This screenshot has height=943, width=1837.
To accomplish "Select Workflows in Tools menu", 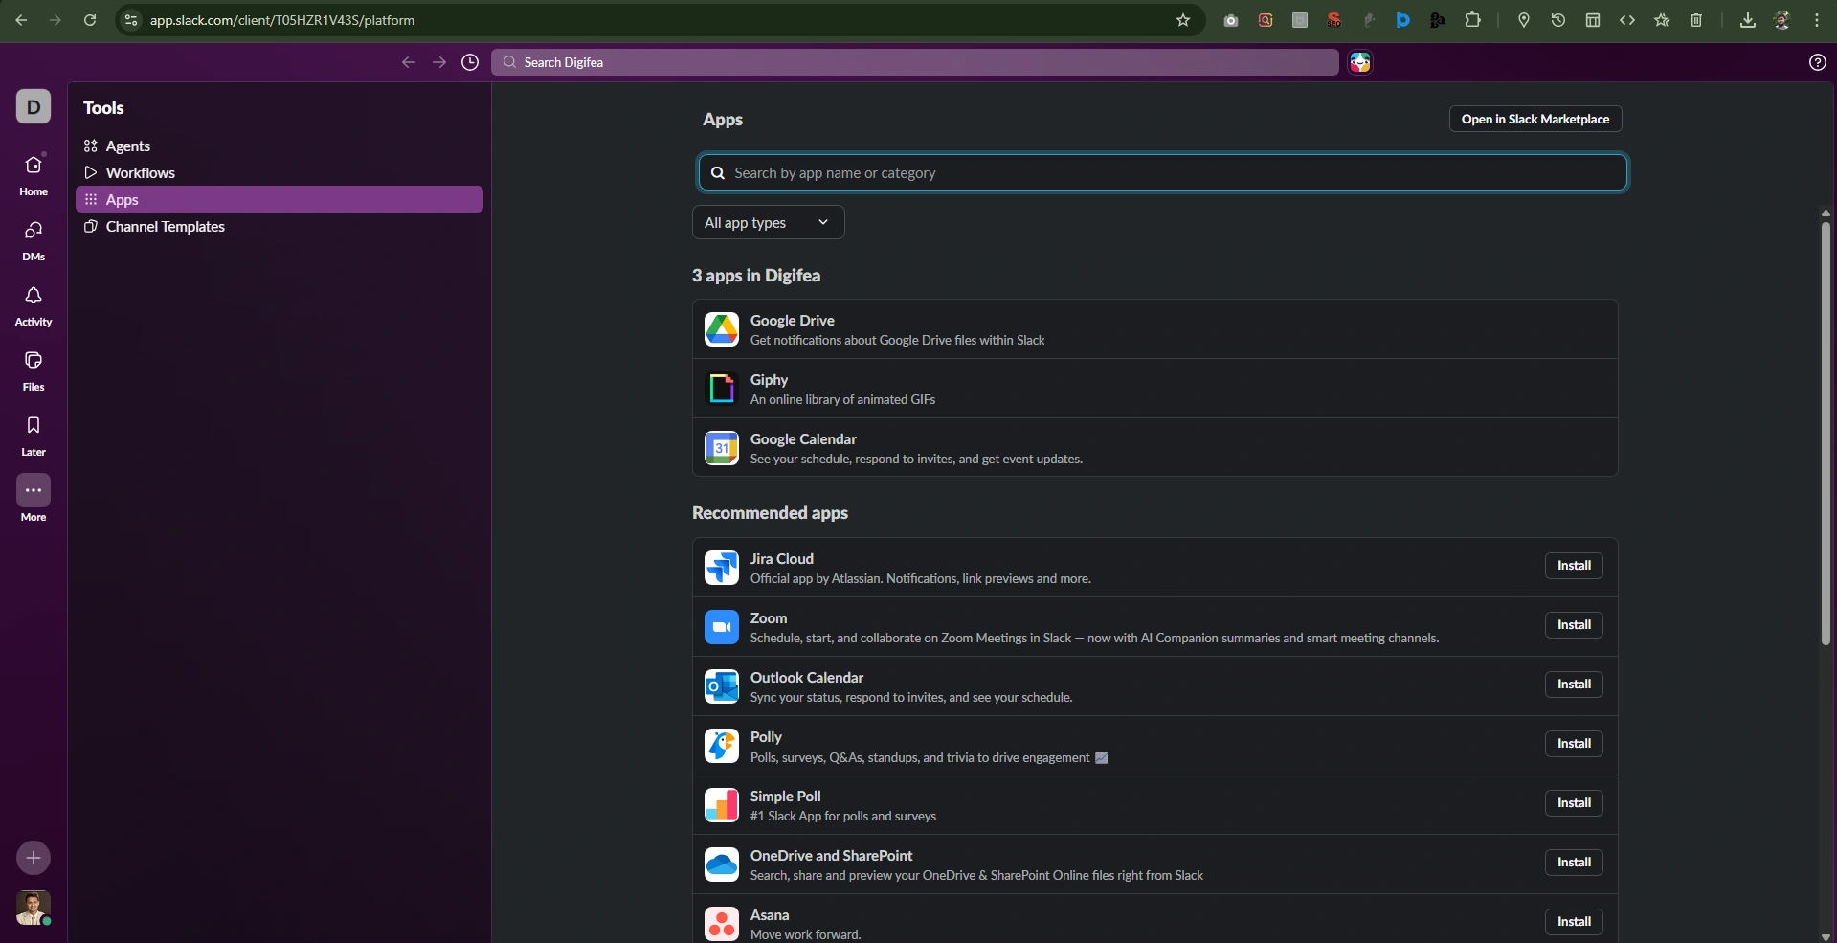I will coord(280,172).
